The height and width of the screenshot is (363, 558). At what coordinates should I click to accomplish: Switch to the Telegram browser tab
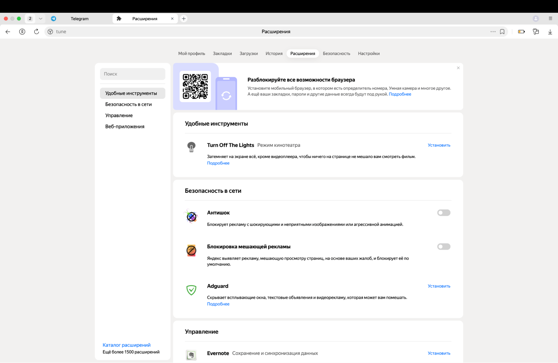click(x=79, y=19)
